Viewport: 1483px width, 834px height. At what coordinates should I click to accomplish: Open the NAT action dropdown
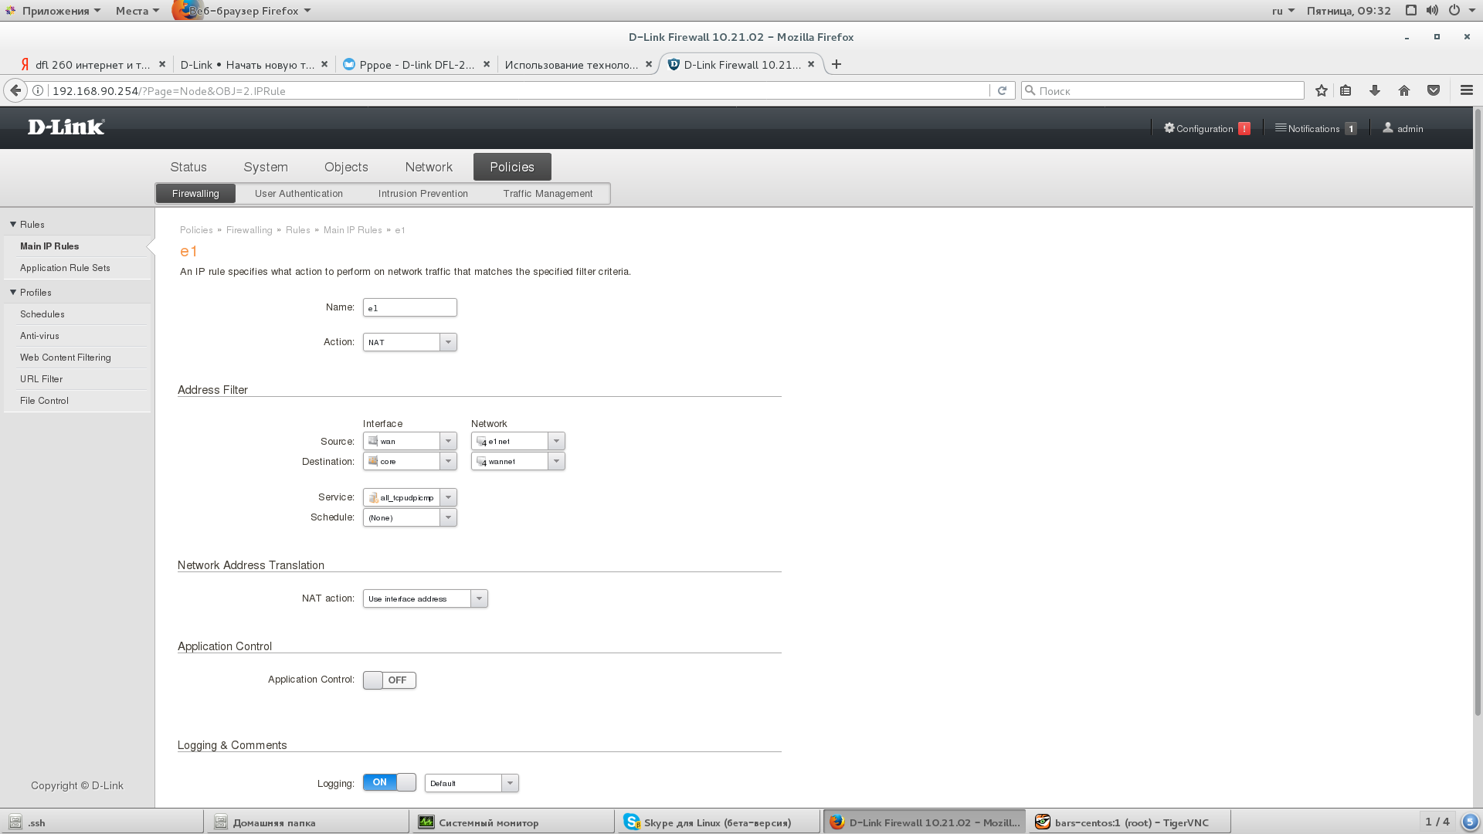coord(479,598)
